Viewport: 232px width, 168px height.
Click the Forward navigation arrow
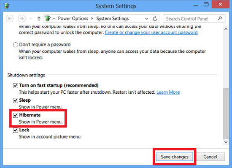[x=22, y=19]
